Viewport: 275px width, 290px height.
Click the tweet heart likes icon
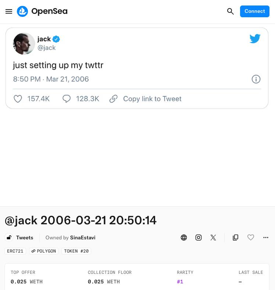click(x=18, y=99)
